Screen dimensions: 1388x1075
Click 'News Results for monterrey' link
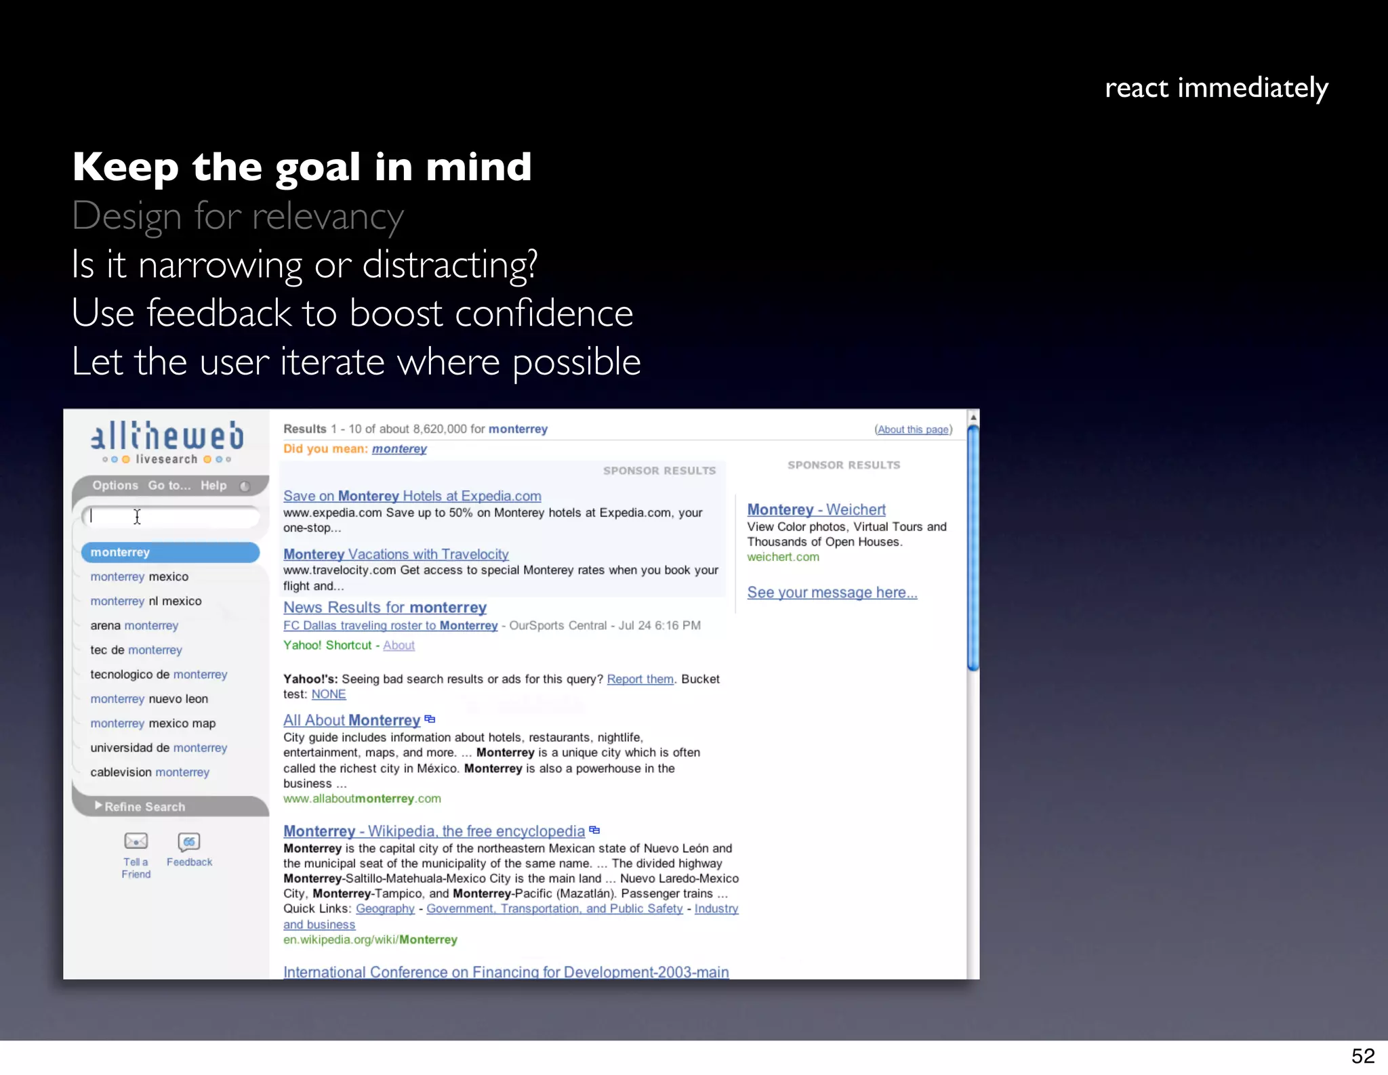click(x=384, y=608)
